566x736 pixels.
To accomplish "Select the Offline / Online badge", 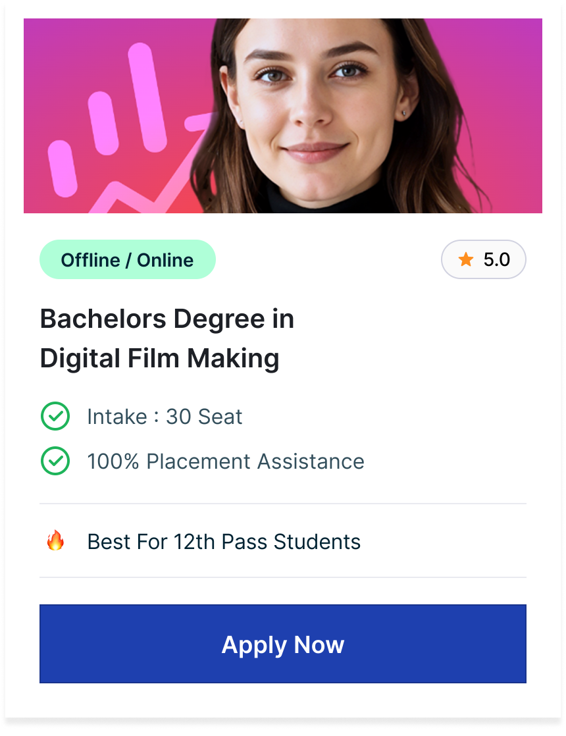I will tap(128, 260).
